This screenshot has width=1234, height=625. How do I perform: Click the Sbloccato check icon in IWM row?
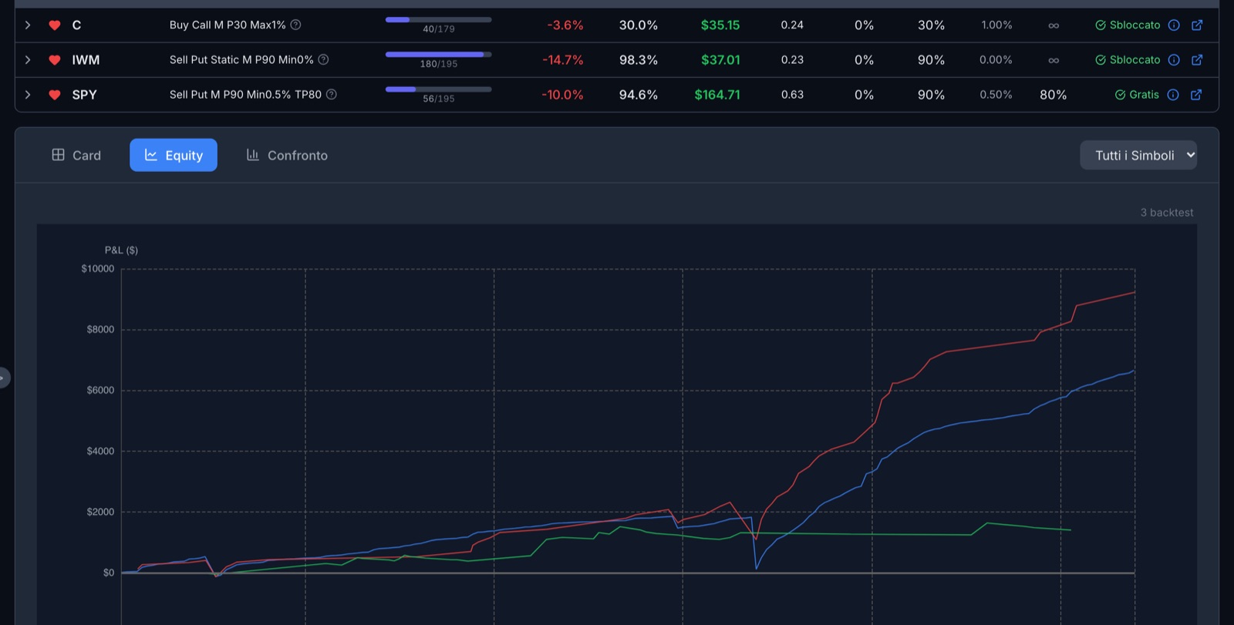pos(1101,60)
